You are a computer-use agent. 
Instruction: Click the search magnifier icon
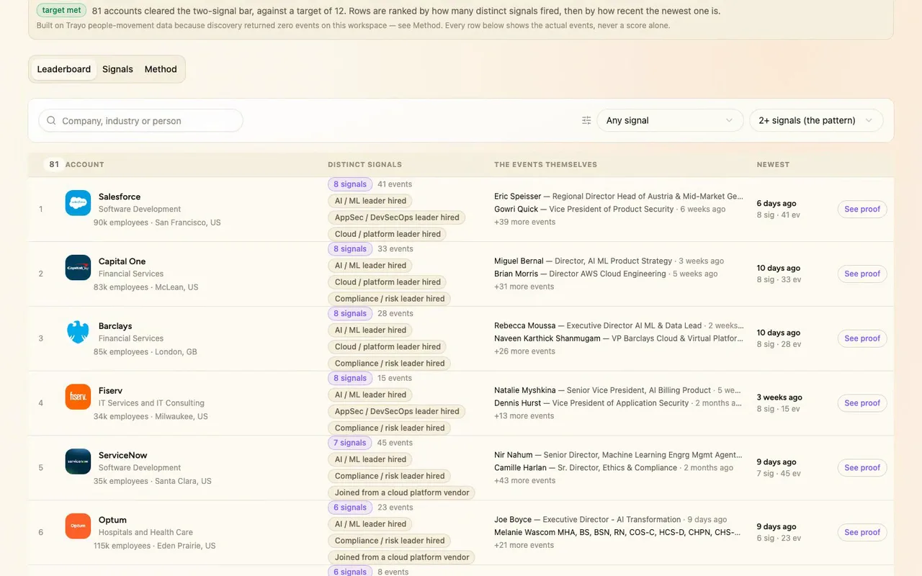click(x=51, y=121)
